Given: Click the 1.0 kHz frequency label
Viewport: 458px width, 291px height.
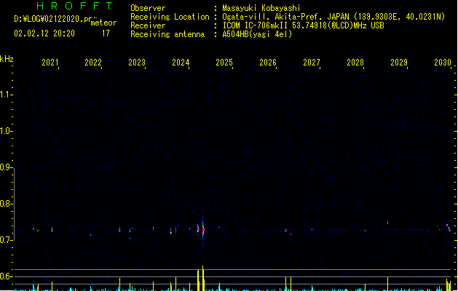Looking at the screenshot, I should (6, 131).
